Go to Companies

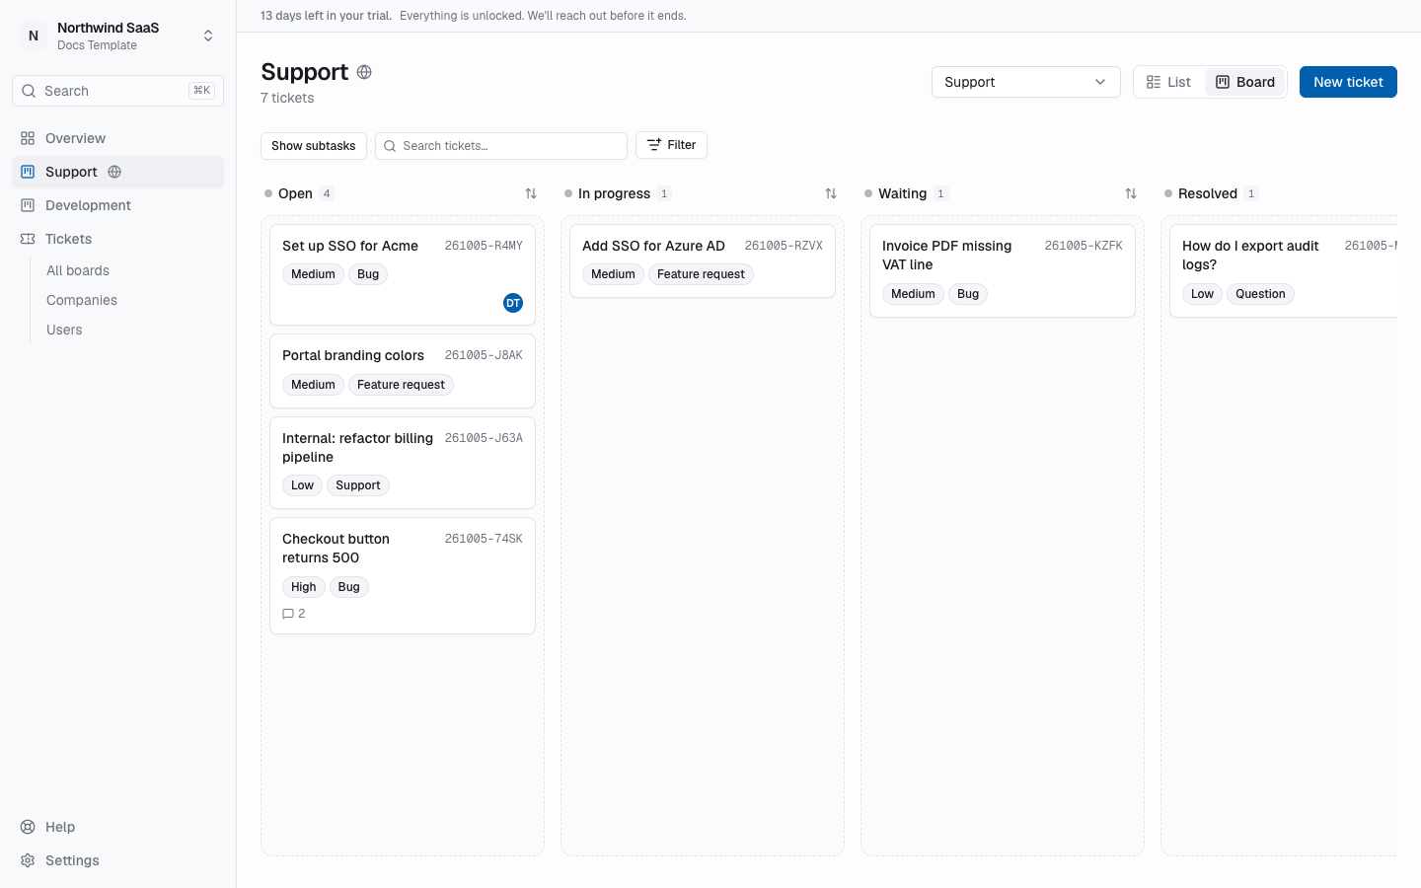tap(82, 300)
